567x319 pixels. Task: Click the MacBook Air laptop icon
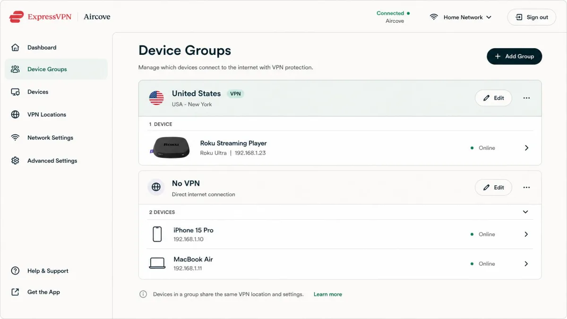157,263
